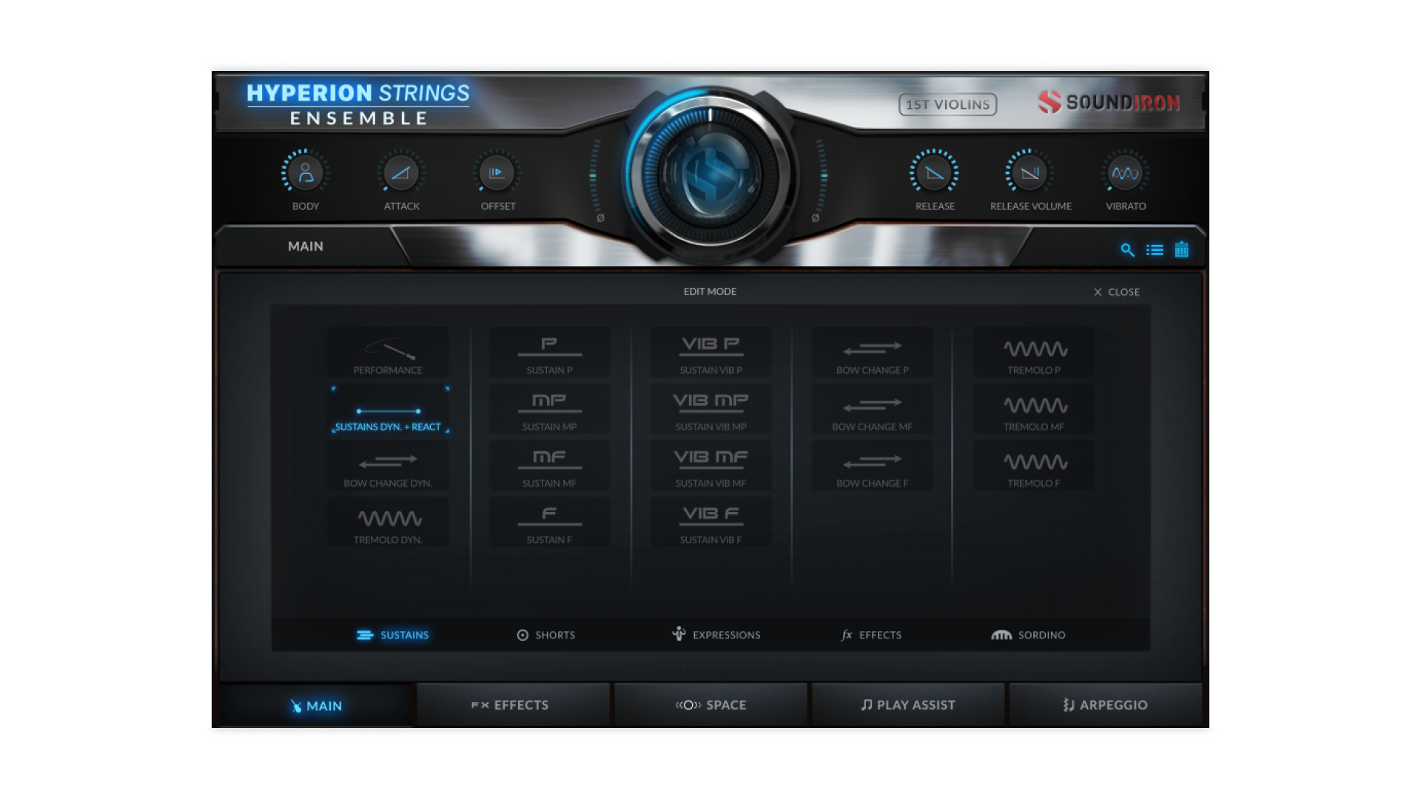Click the phase symbol left of dial
The width and height of the screenshot is (1421, 799).
(x=600, y=218)
